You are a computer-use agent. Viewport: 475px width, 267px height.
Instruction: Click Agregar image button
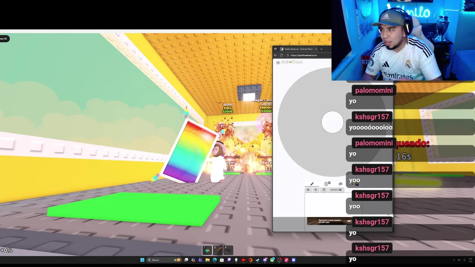(x=336, y=190)
